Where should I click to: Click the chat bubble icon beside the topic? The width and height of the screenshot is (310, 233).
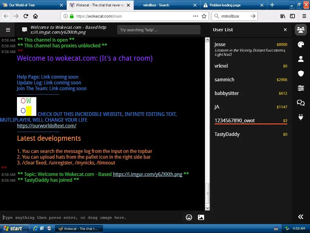click(x=25, y=30)
